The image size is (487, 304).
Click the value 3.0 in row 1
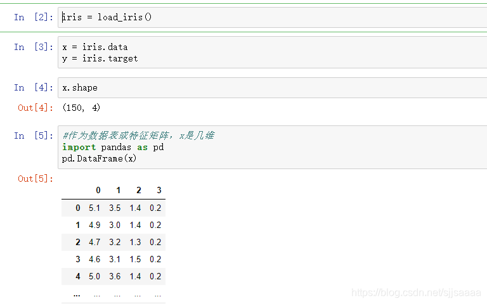tap(115, 225)
